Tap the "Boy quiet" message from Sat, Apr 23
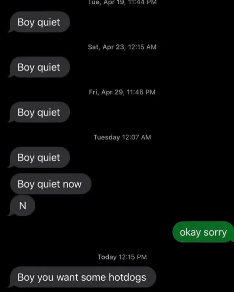Image resolution: width=234 pixels, height=292 pixels. (40, 67)
